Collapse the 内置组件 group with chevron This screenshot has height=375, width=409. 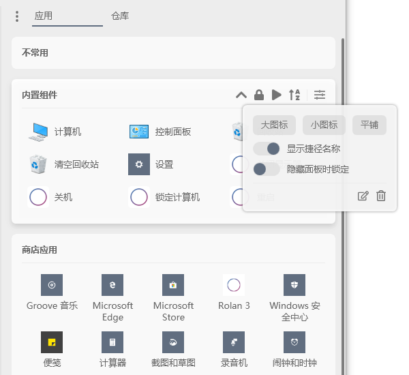click(x=241, y=95)
